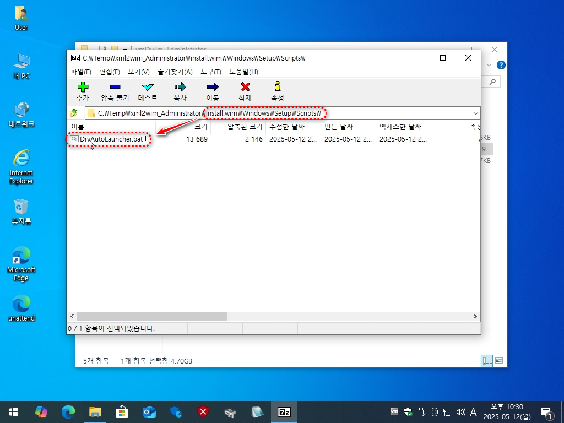The width and height of the screenshot is (564, 423).
Task: Click Explorer window help question mark icon
Action: [501, 65]
